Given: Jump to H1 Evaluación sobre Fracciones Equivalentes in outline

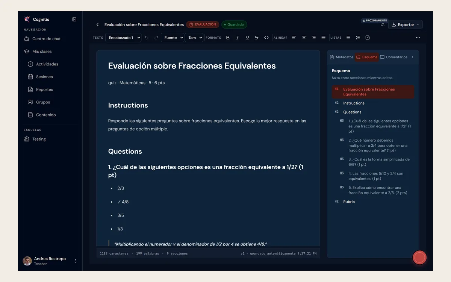Looking at the screenshot, I should pyautogui.click(x=373, y=92).
